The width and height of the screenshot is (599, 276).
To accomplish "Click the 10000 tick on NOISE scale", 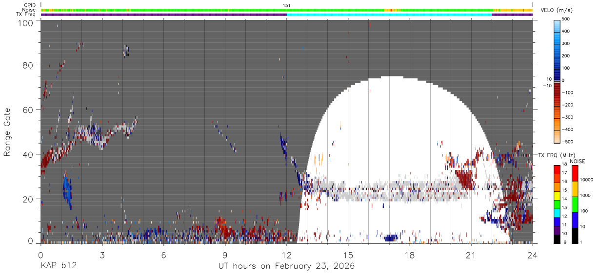I will coord(586,179).
